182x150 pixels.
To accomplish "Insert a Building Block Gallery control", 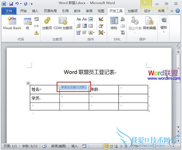I will point(79,26).
